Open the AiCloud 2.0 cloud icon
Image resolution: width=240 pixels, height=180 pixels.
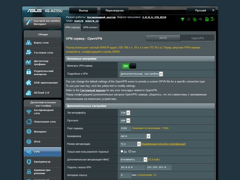pos(29,93)
